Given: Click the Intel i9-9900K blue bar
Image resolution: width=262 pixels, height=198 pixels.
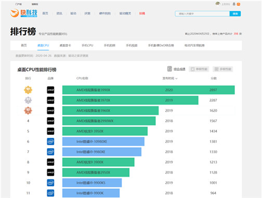Looking at the screenshot, I should (x=91, y=193).
